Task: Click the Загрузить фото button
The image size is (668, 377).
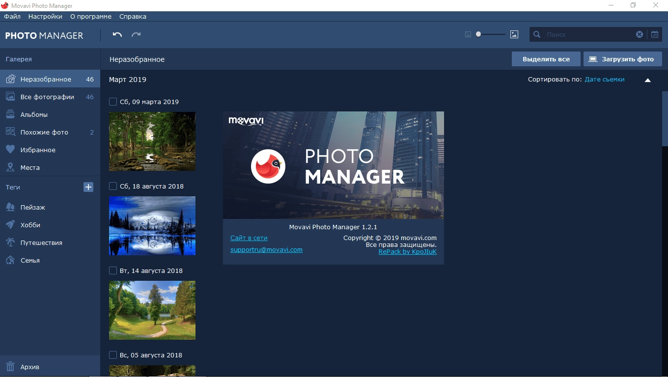Action: 623,59
